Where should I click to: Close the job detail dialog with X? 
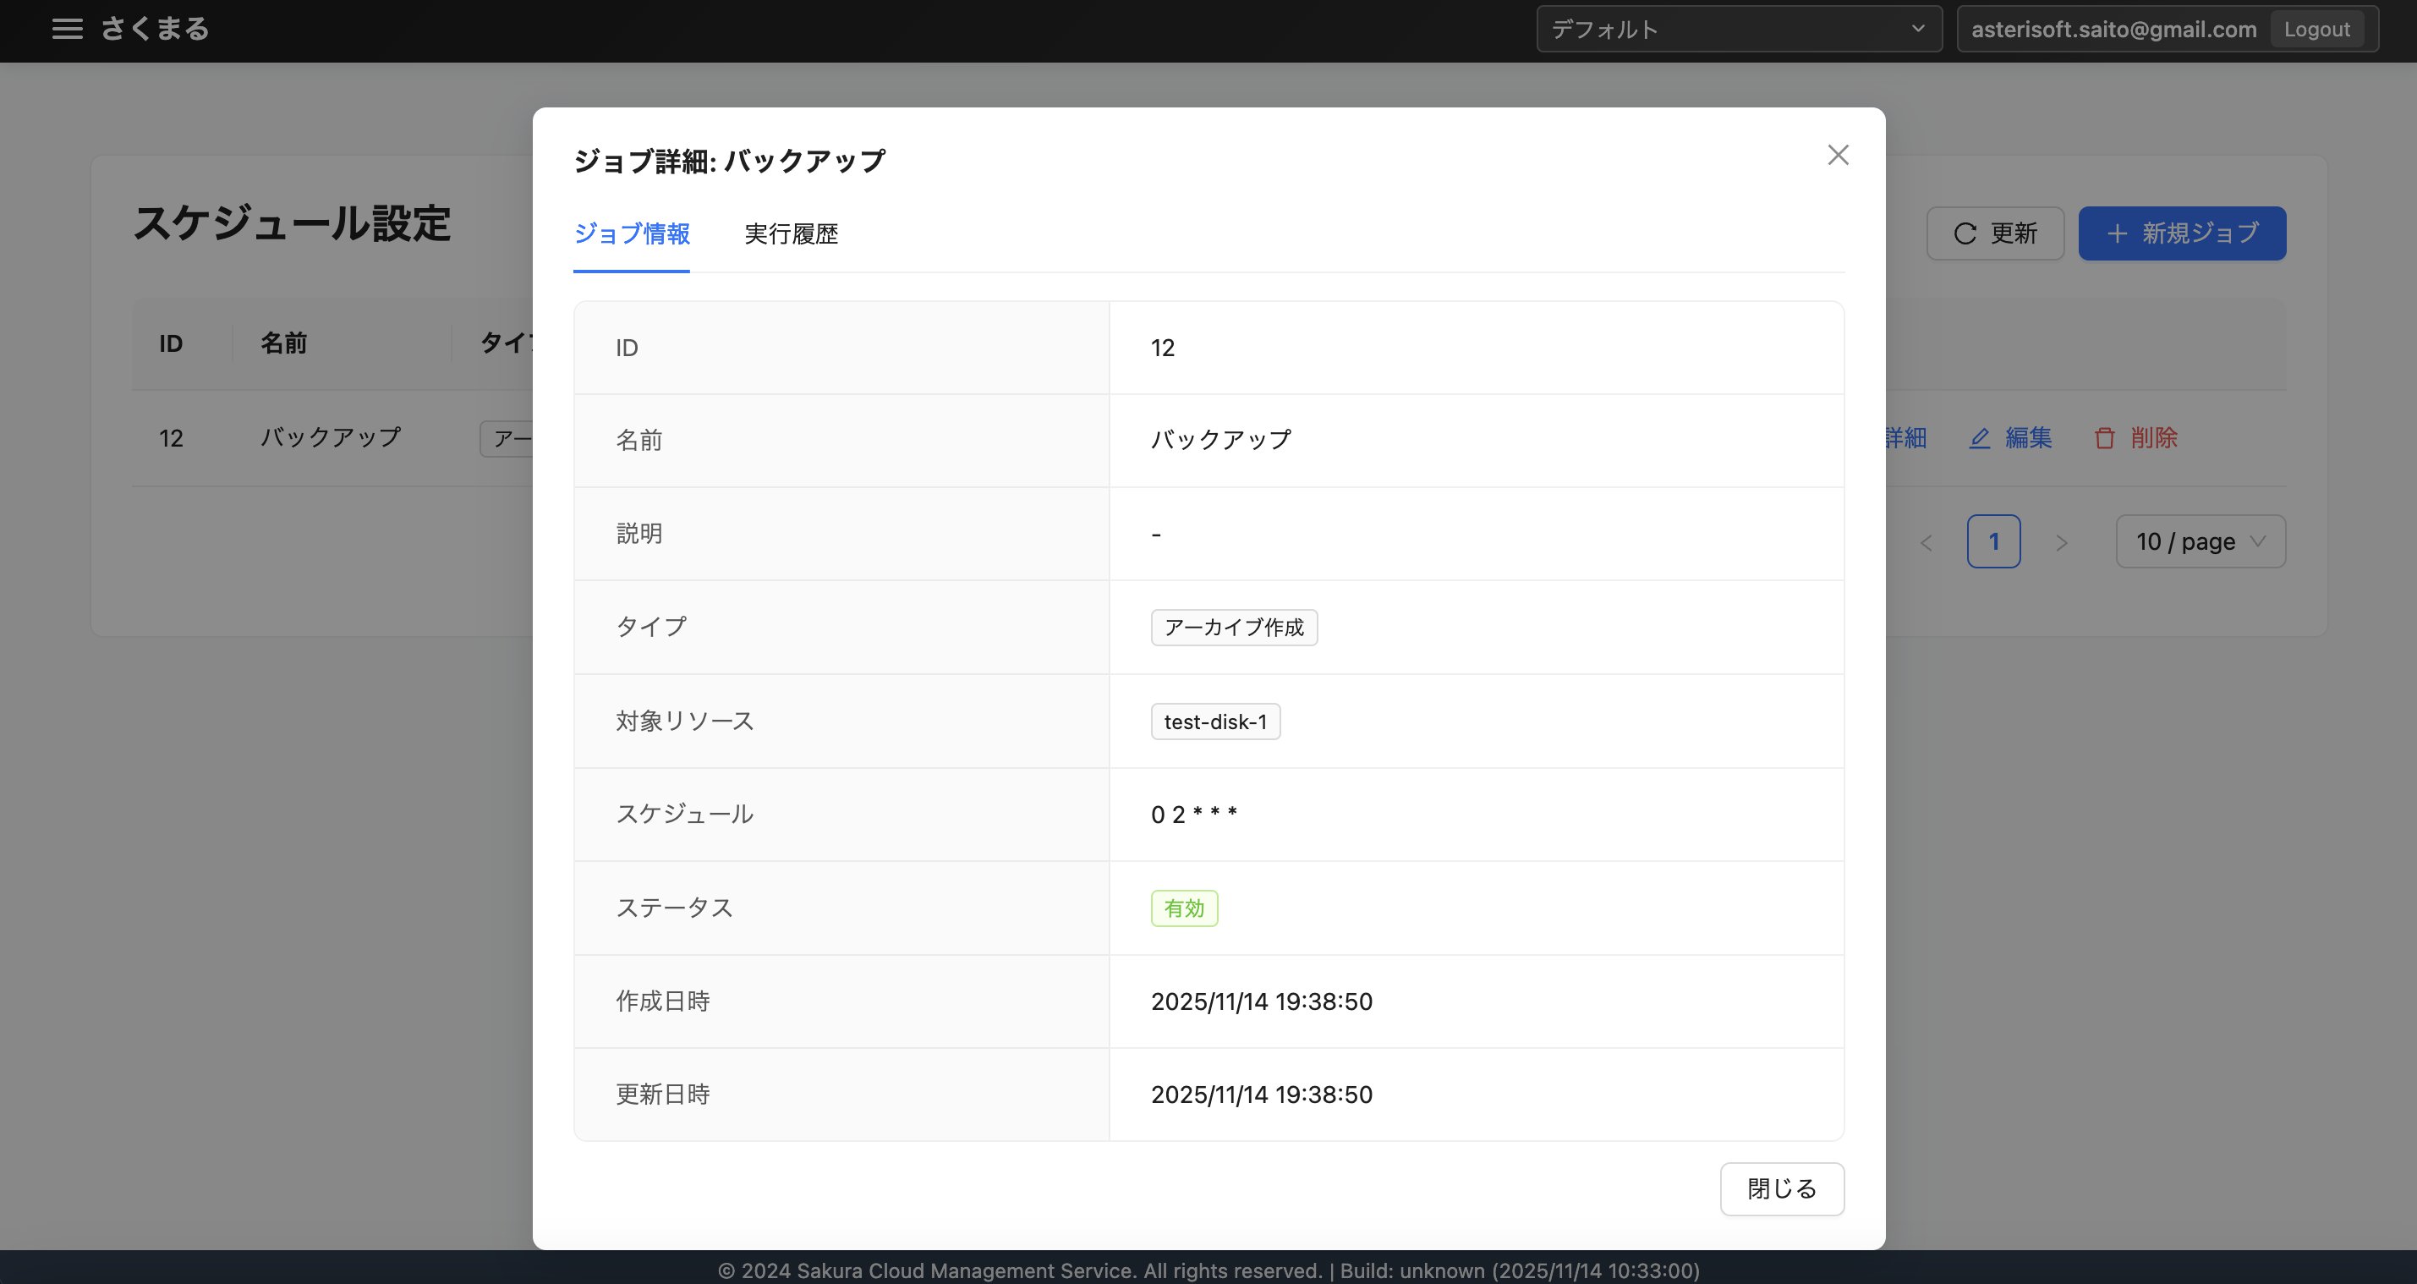coord(1838,155)
